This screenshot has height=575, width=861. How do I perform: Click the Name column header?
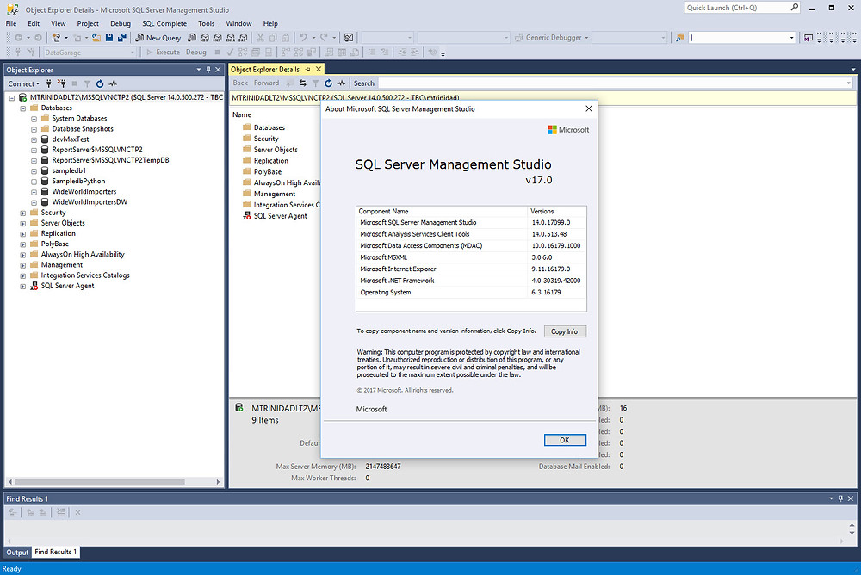coord(242,114)
